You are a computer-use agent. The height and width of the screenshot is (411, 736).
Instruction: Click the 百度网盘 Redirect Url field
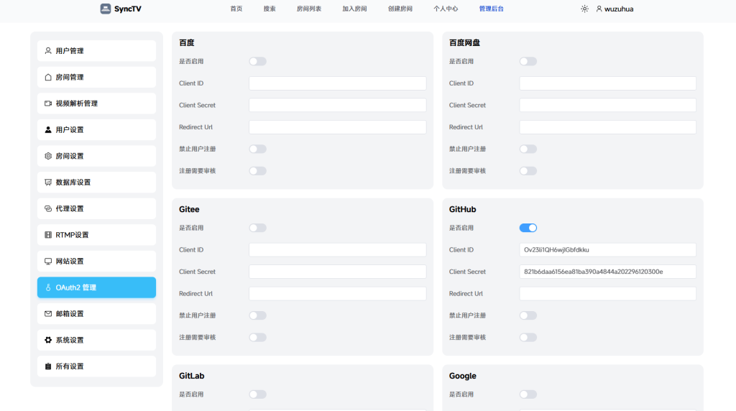608,127
